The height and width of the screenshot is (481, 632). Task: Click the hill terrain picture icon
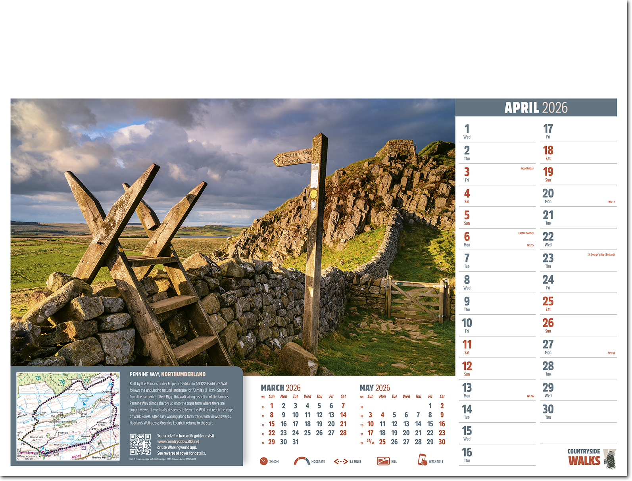click(x=383, y=461)
